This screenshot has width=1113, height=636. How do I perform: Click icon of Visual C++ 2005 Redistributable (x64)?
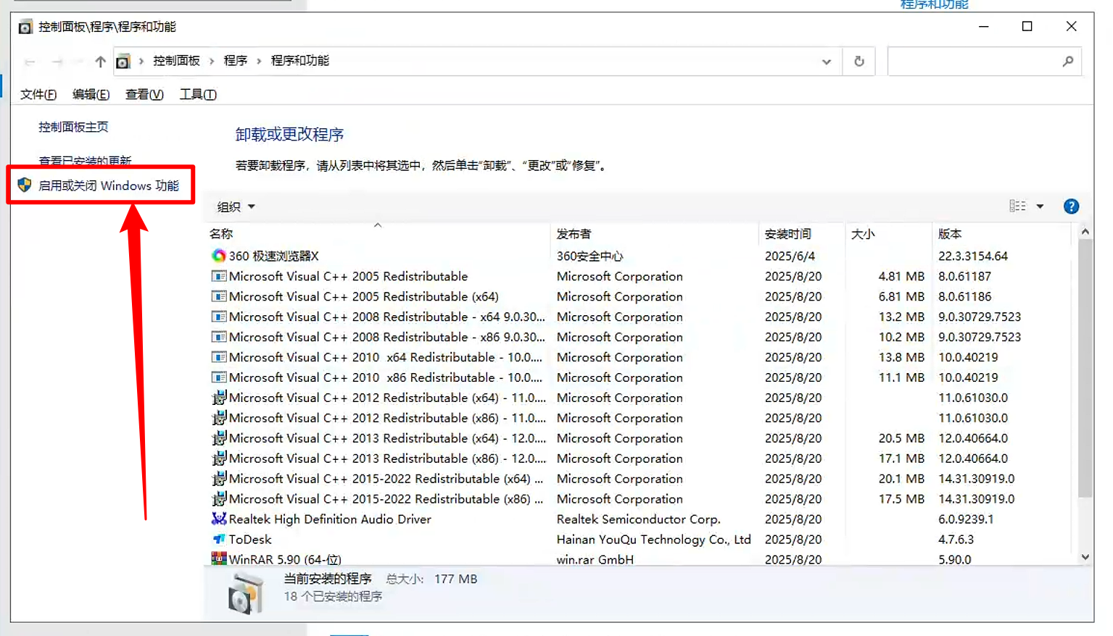[218, 296]
